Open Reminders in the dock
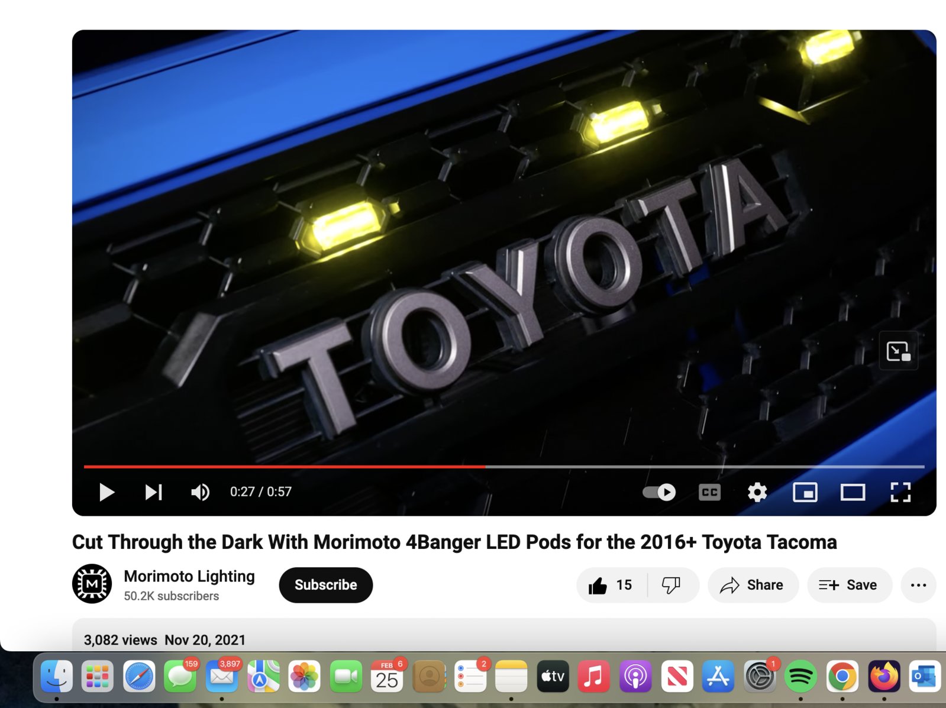This screenshot has height=708, width=946. tap(470, 676)
